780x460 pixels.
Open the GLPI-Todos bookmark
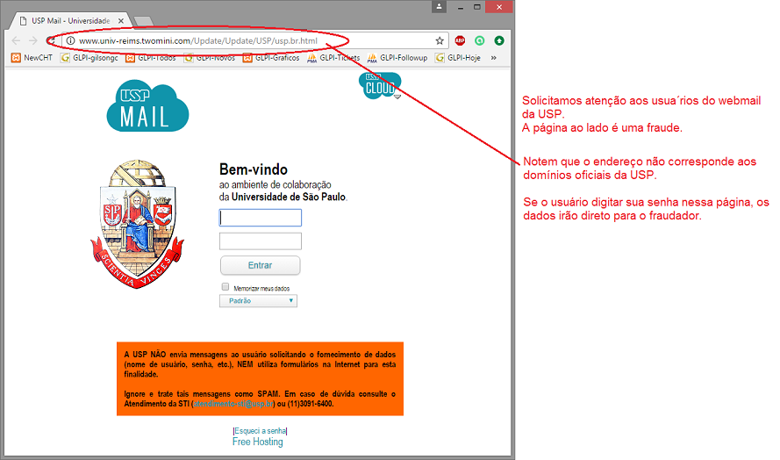pyautogui.click(x=151, y=58)
